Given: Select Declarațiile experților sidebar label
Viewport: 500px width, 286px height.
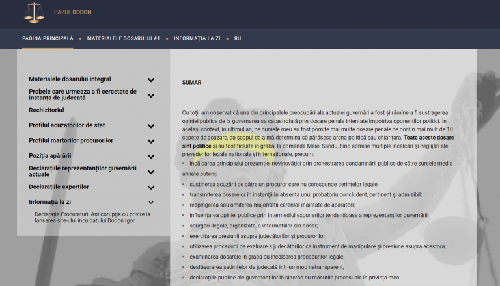Looking at the screenshot, I should click(59, 187).
